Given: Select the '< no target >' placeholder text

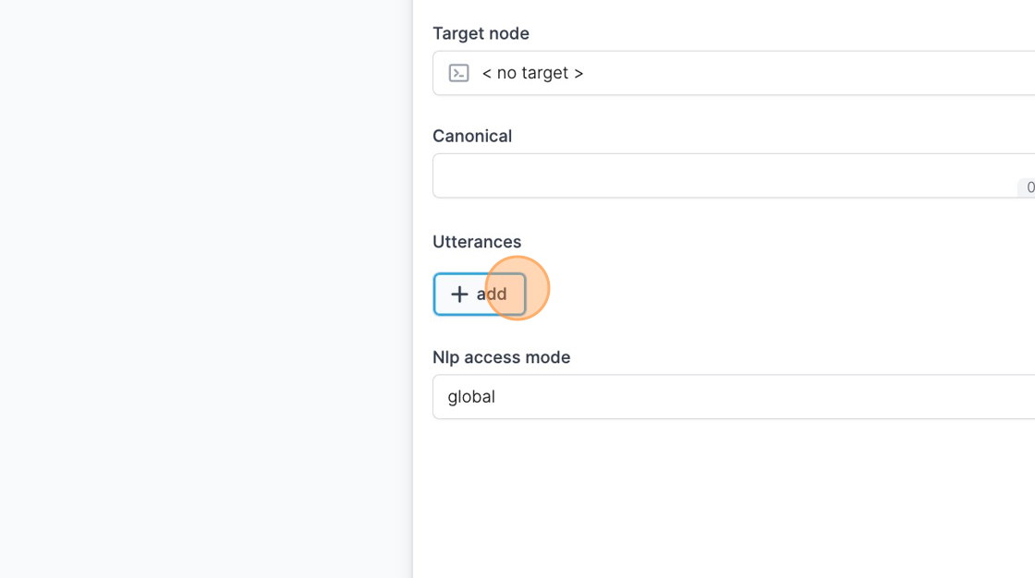Looking at the screenshot, I should (532, 73).
